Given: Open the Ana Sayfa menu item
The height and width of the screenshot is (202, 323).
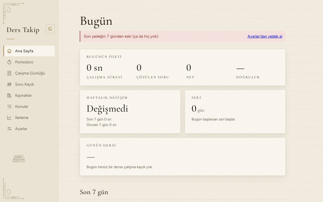Looking at the screenshot, I should [29, 51].
